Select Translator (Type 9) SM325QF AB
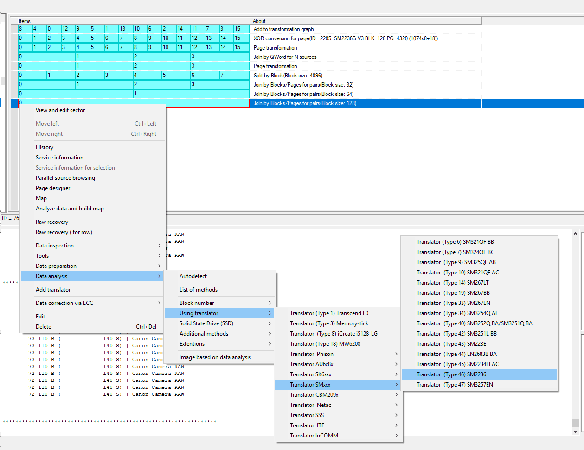 (x=479, y=262)
